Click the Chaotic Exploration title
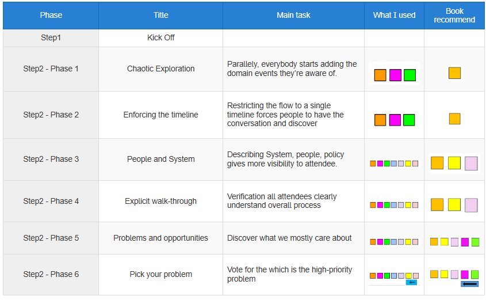Screen dimensions: 486x300 (x=160, y=69)
